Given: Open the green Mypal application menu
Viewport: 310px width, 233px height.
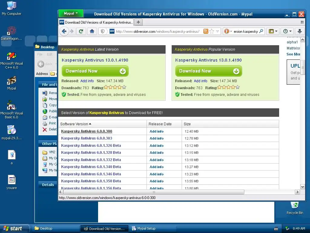Looking at the screenshot, I should coord(71,13).
